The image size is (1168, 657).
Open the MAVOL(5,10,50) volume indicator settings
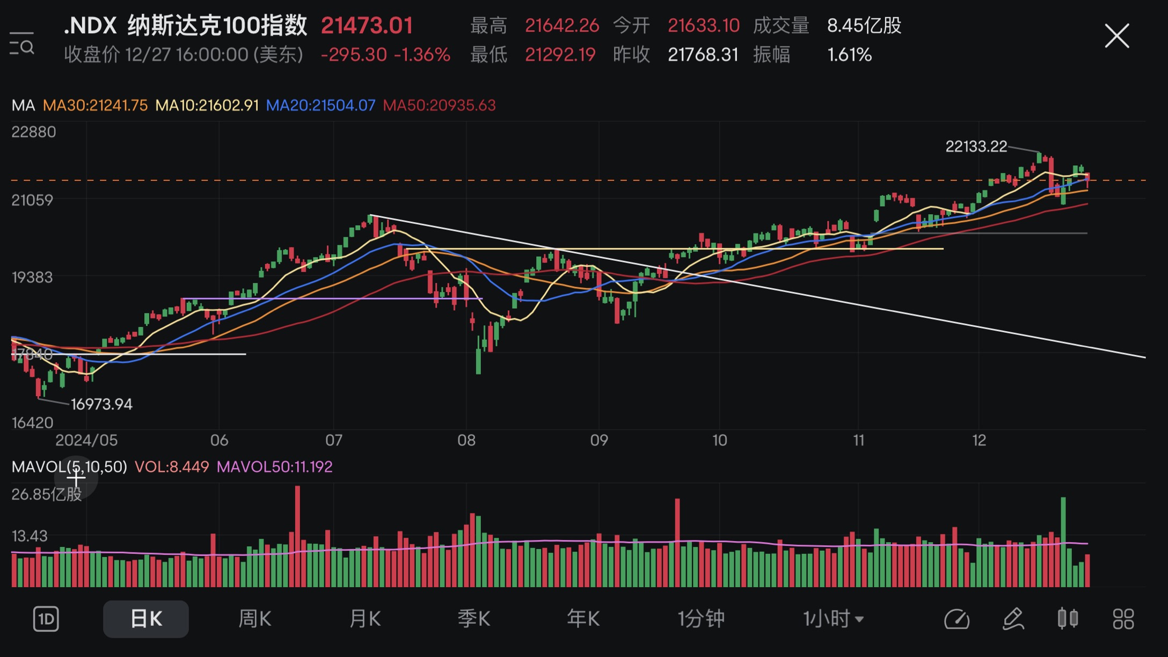click(x=69, y=466)
